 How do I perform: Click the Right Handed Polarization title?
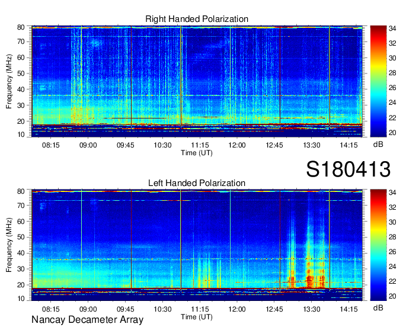(x=197, y=19)
